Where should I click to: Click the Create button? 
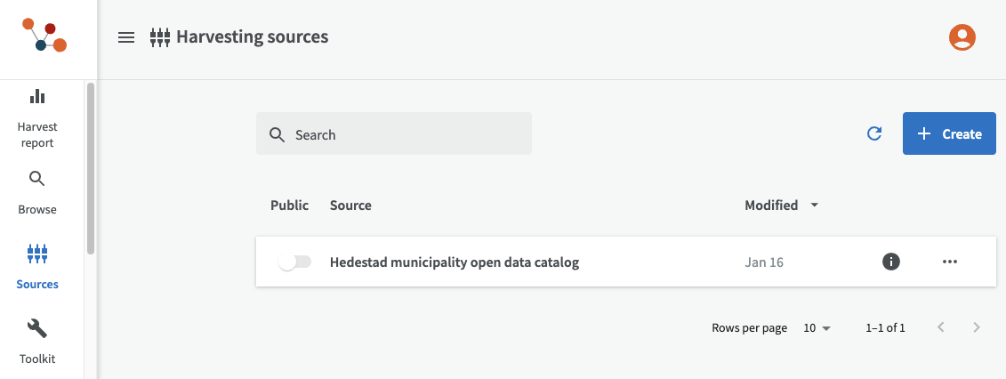pyautogui.click(x=949, y=133)
